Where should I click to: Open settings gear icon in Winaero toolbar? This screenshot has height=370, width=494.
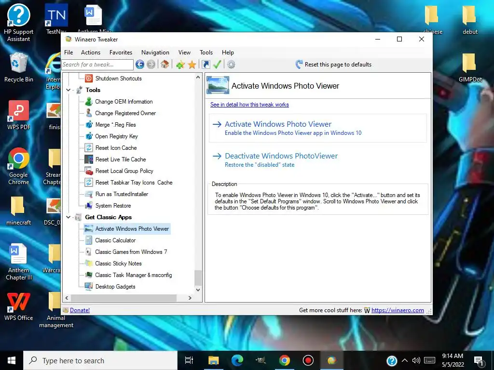tap(231, 65)
